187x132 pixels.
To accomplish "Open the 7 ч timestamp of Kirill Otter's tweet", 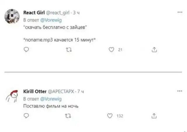I will [x=81, y=91].
